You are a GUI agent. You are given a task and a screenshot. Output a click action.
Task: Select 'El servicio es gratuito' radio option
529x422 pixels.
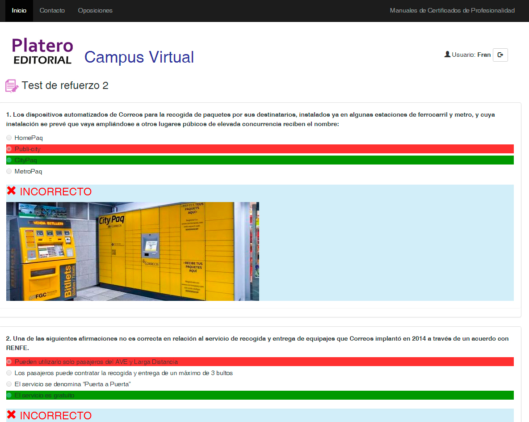[x=9, y=395]
